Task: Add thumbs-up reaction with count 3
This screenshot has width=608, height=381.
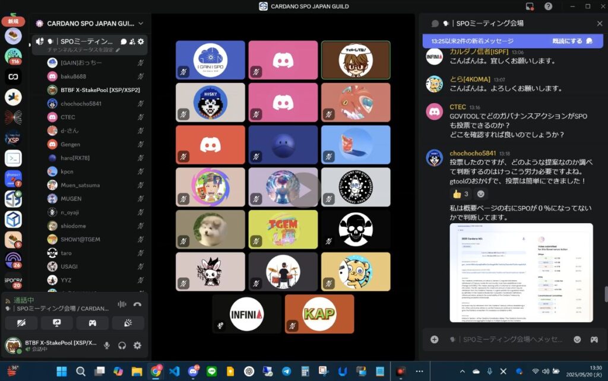Action: pos(461,194)
